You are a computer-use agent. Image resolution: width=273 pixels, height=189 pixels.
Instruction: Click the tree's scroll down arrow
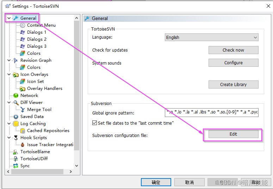click(76, 166)
